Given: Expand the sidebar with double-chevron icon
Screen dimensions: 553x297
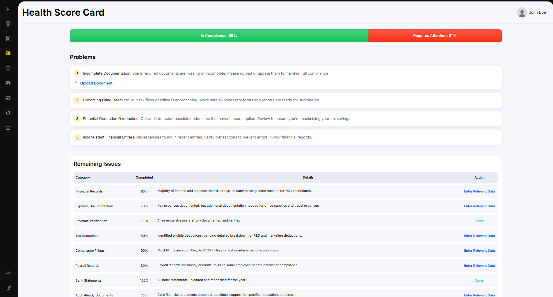Looking at the screenshot, I should pyautogui.click(x=8, y=9).
